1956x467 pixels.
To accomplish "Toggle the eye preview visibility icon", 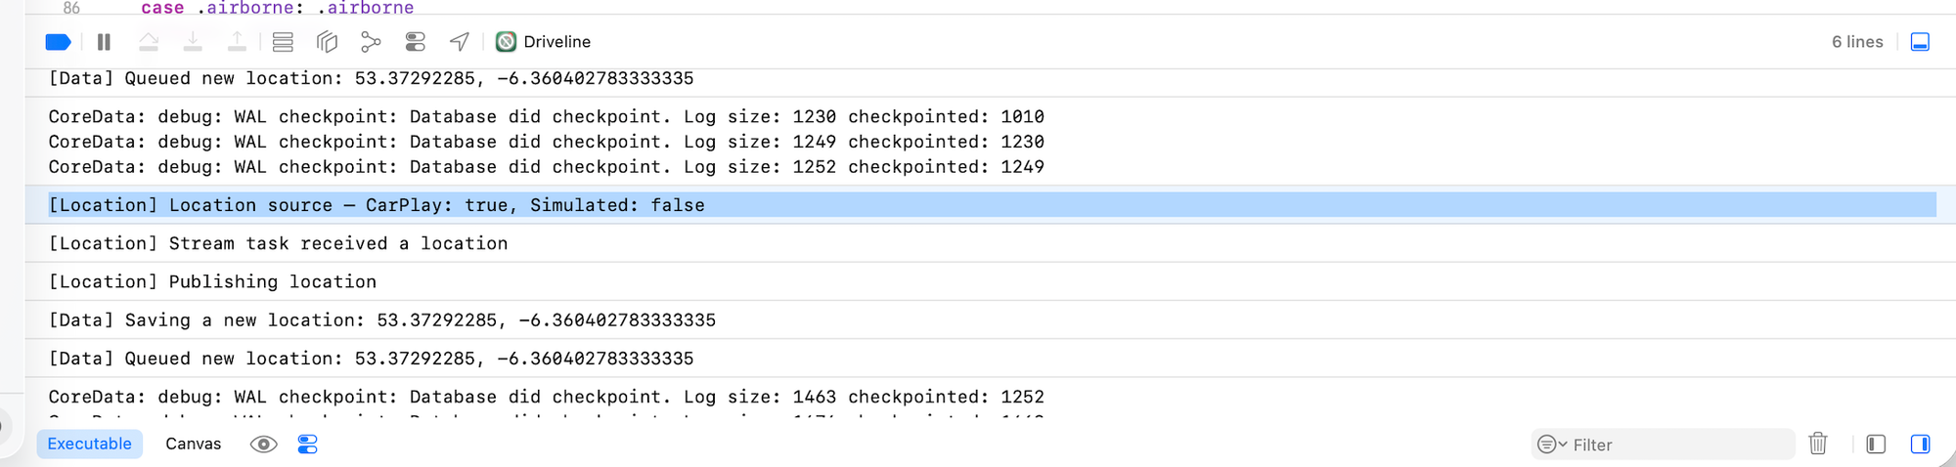I will (x=263, y=445).
